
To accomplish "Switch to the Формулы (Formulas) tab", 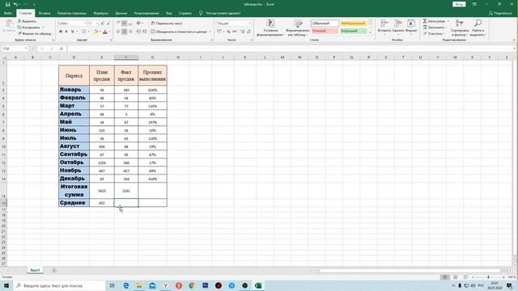I will pos(100,13).
